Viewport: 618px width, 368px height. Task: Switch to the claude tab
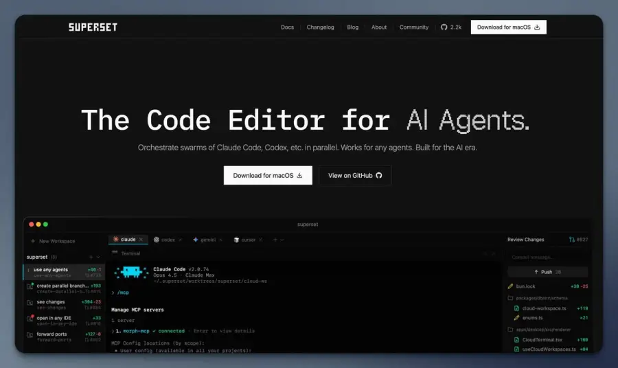(128, 240)
